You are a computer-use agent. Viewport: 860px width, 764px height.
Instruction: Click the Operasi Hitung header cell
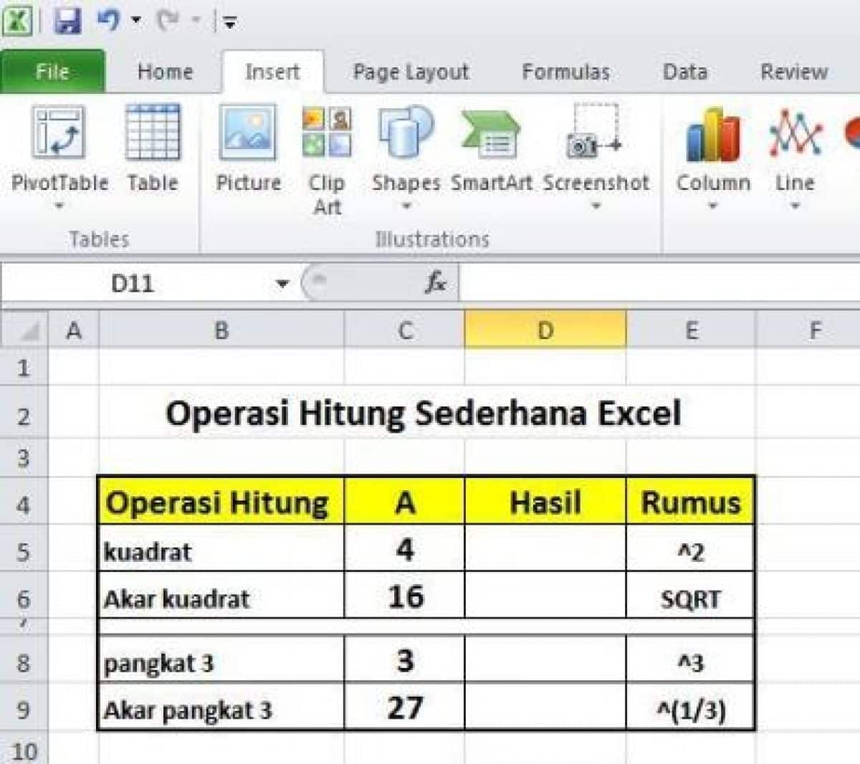click(221, 502)
